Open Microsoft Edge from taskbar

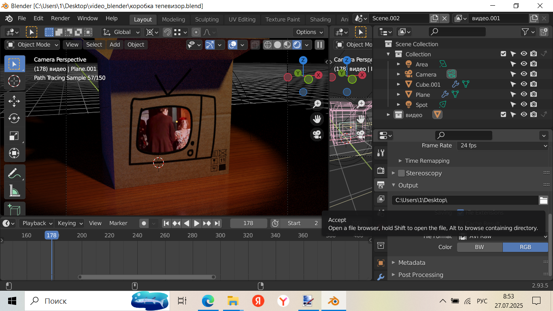tap(208, 301)
